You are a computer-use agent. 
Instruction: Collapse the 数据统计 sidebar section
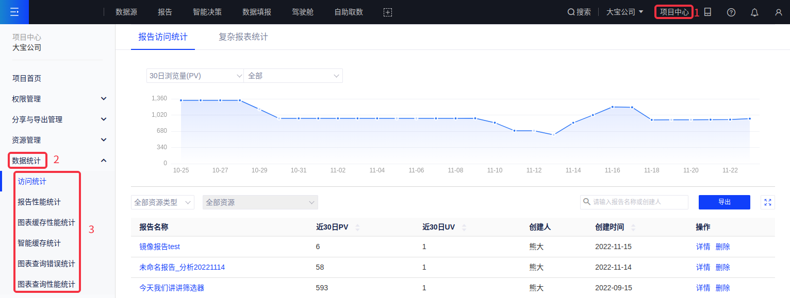pyautogui.click(x=104, y=161)
